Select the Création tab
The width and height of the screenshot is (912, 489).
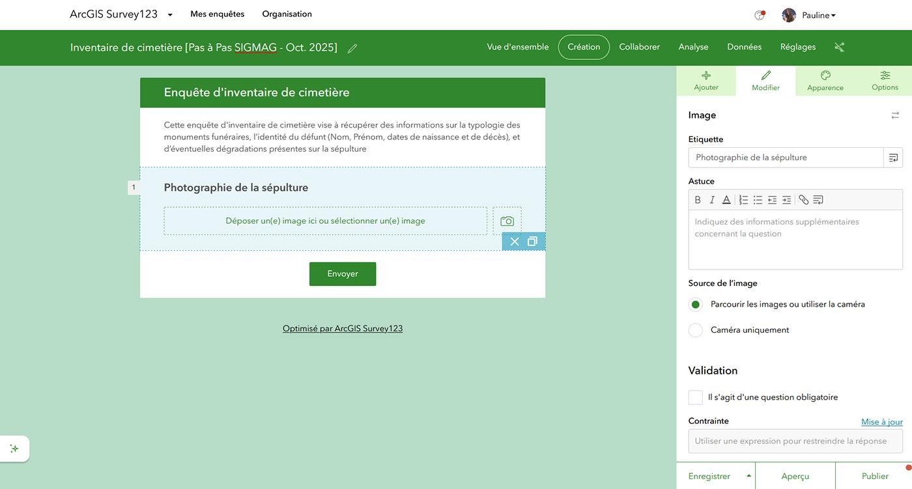click(584, 47)
